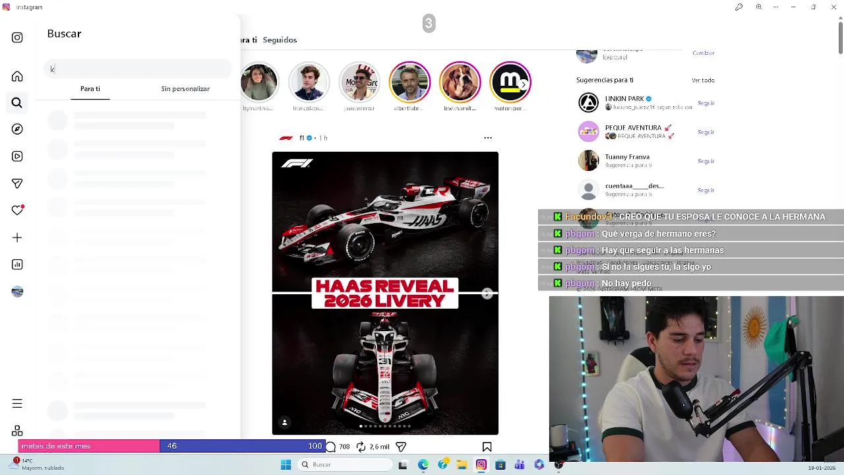Open Notifications heart icon in sidebar
The image size is (844, 475).
(17, 210)
